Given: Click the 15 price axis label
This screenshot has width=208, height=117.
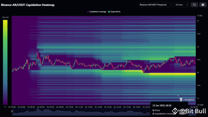Looking at the screenshot, I should click(x=198, y=73).
